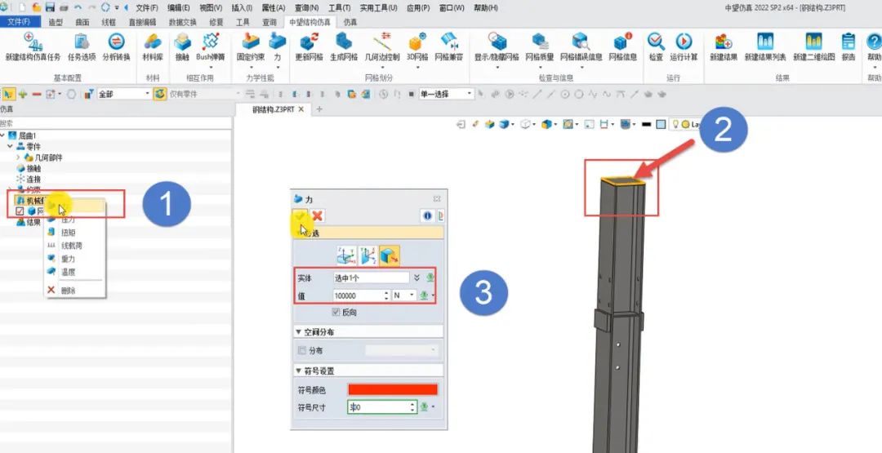The height and width of the screenshot is (453, 882).
Task: Click 新建结构仿真任务 icon in ribbon
Action: (33, 42)
